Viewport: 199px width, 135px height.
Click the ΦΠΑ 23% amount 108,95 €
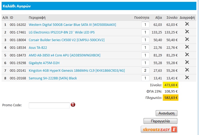coord(171,91)
